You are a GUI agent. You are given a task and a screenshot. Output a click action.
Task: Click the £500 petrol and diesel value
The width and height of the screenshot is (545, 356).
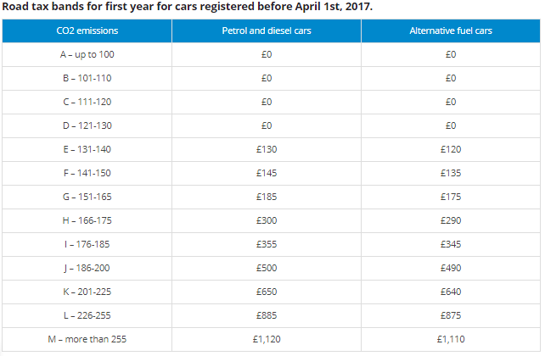click(267, 268)
